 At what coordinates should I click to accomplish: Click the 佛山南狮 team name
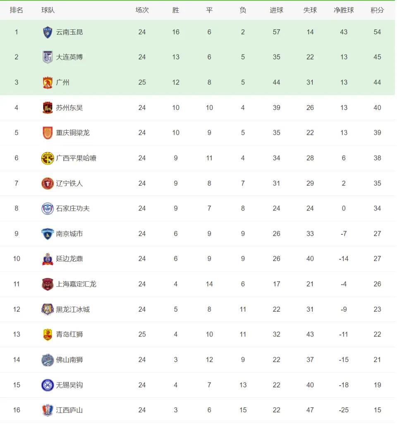(69, 360)
